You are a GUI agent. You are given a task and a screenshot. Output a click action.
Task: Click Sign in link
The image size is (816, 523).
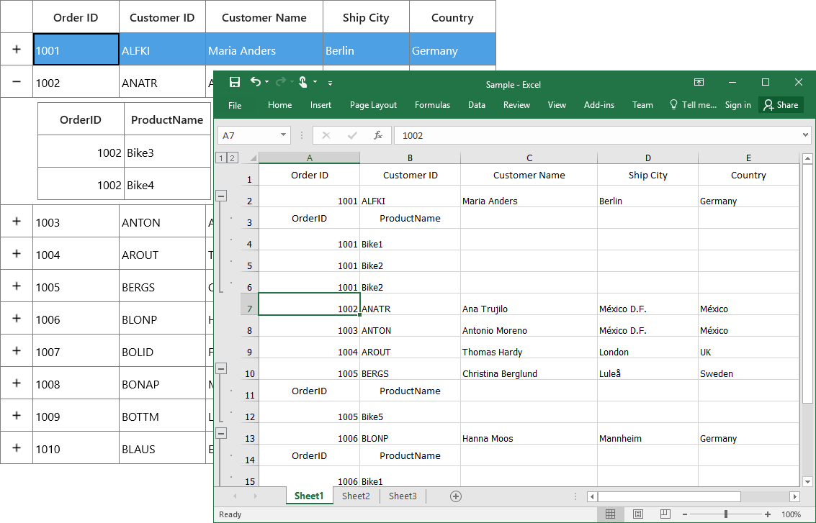click(x=738, y=105)
